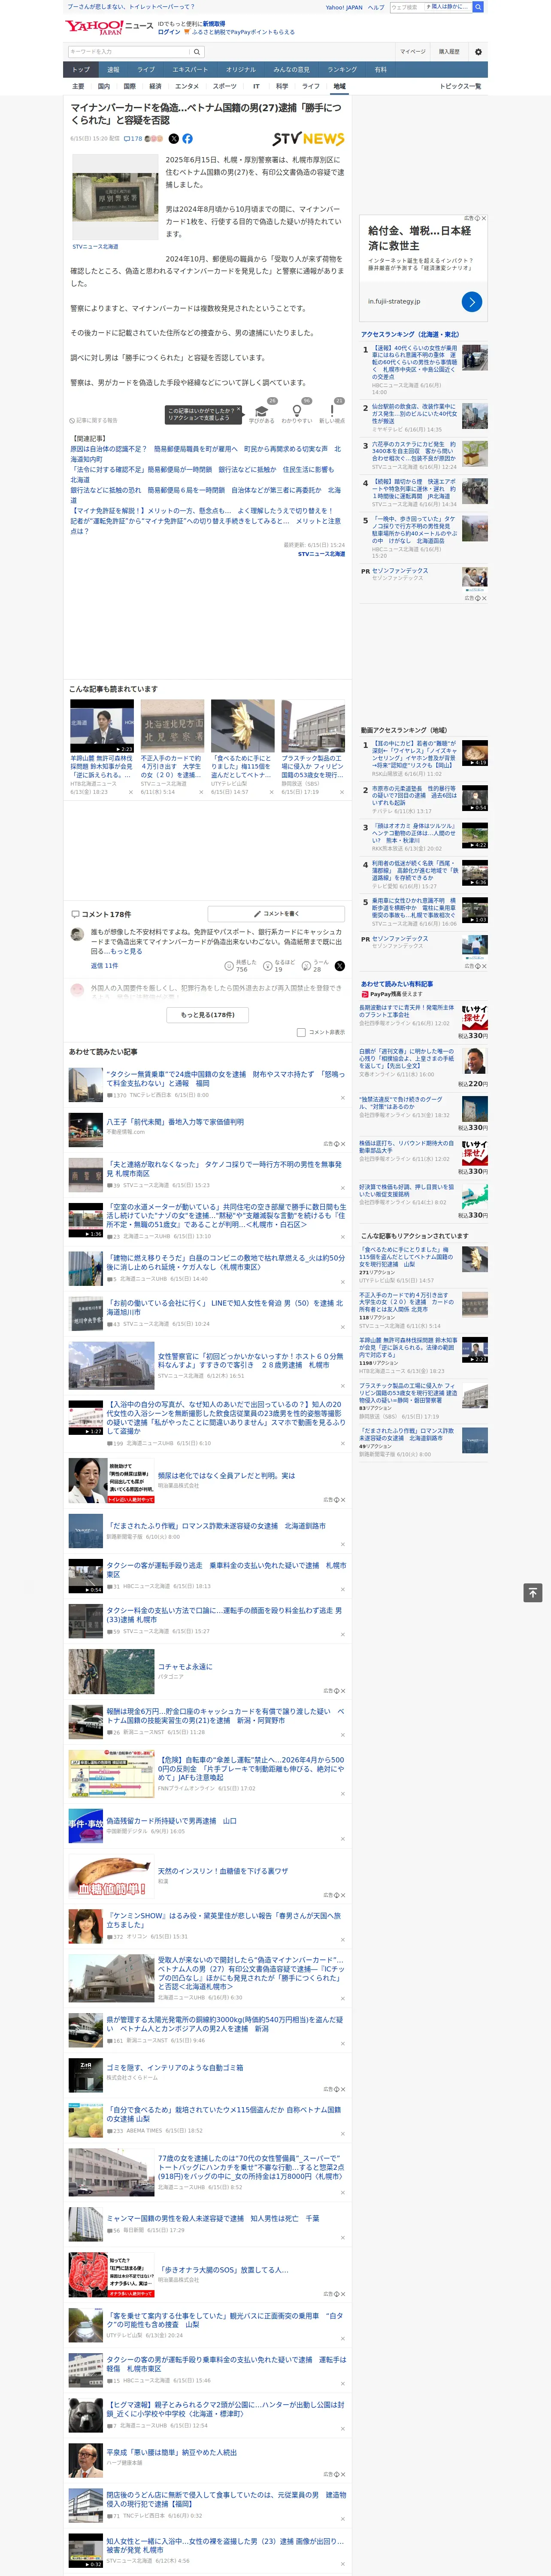Click 八王子「前代未聞」番地入力等で家価値判明 ad
551x2576 pixels.
(175, 1122)
